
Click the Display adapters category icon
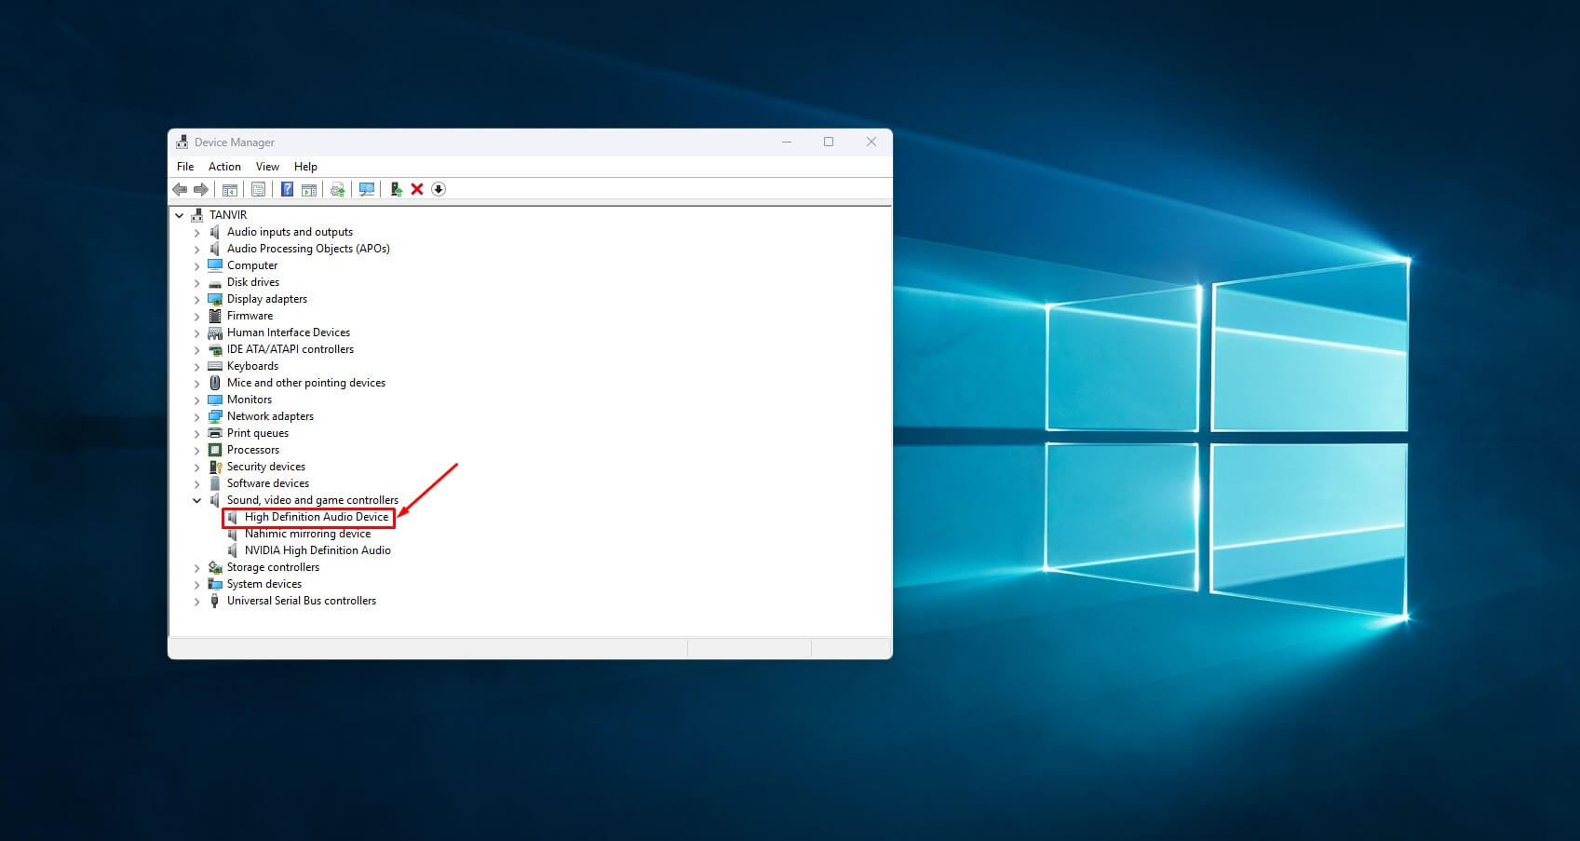pyautogui.click(x=215, y=299)
